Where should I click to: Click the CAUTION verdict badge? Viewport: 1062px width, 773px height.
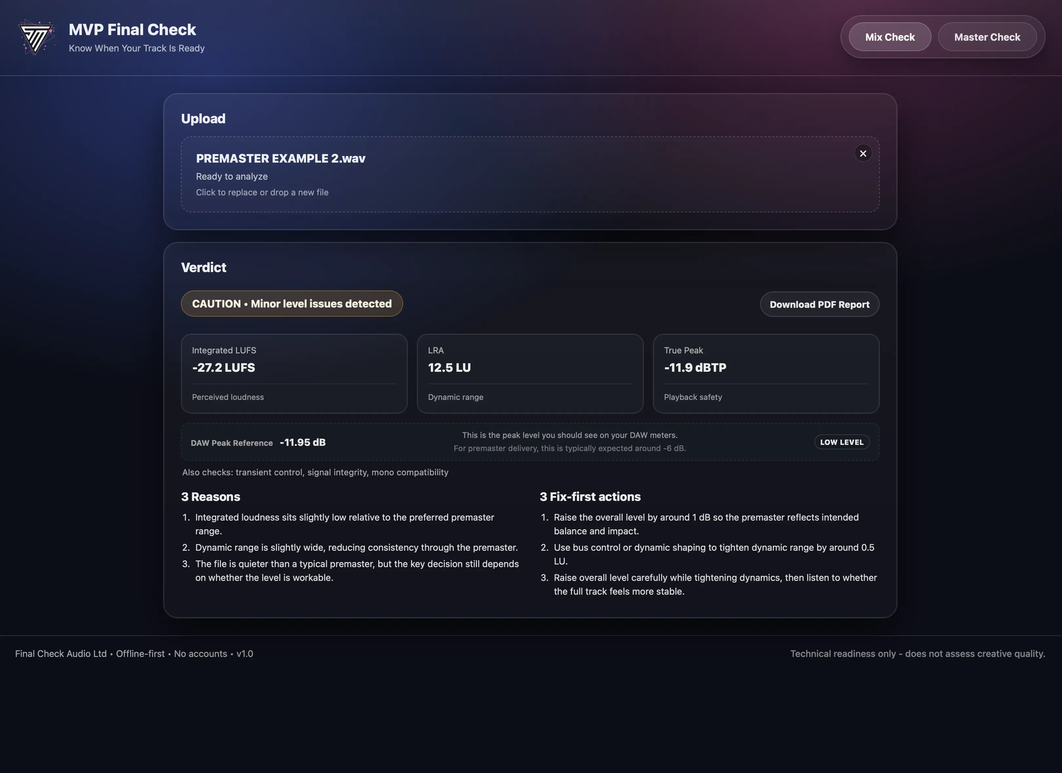click(x=291, y=303)
